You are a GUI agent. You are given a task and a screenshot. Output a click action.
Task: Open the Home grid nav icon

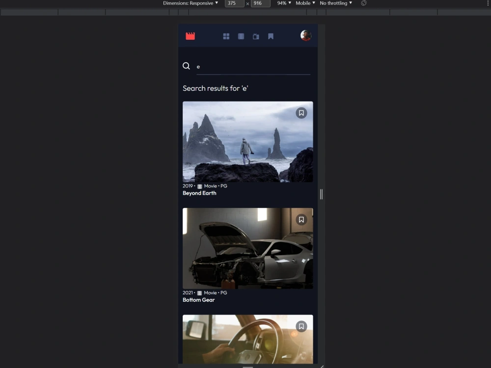click(x=226, y=36)
